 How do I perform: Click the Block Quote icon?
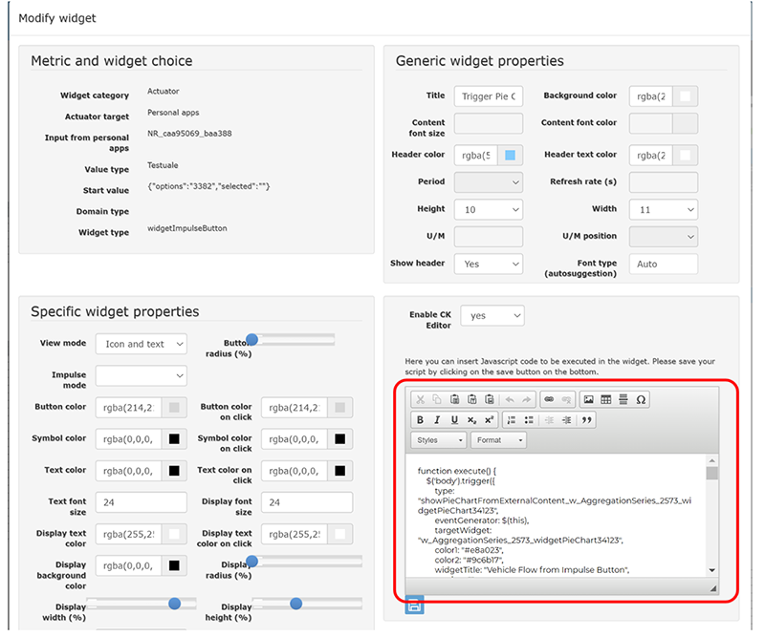coord(586,420)
